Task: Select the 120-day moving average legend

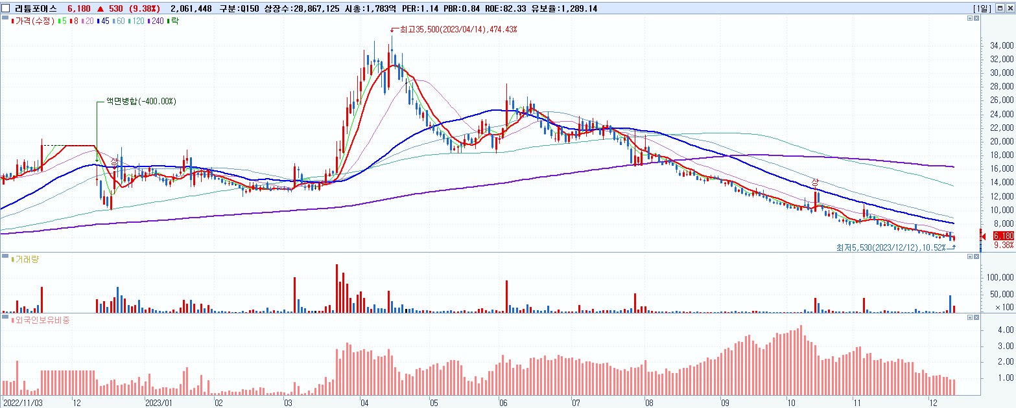Action: click(137, 21)
